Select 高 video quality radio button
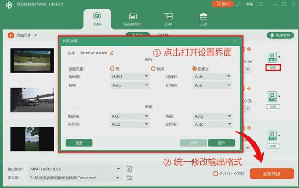The image size is (299, 188). [x=112, y=69]
